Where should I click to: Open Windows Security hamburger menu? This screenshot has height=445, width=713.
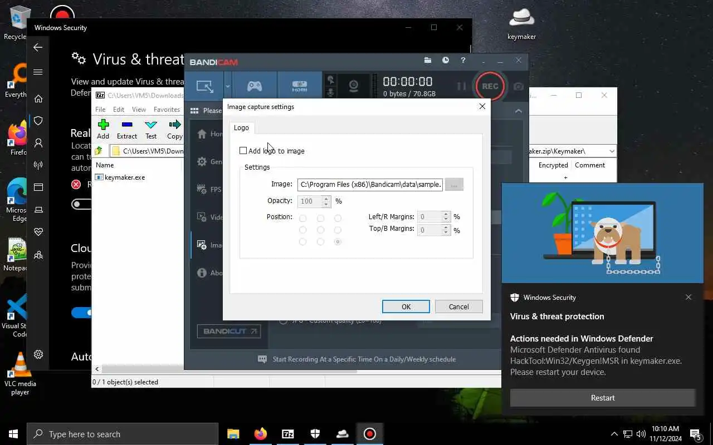pos(38,72)
